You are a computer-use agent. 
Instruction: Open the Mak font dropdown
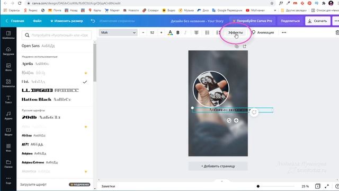point(118,32)
